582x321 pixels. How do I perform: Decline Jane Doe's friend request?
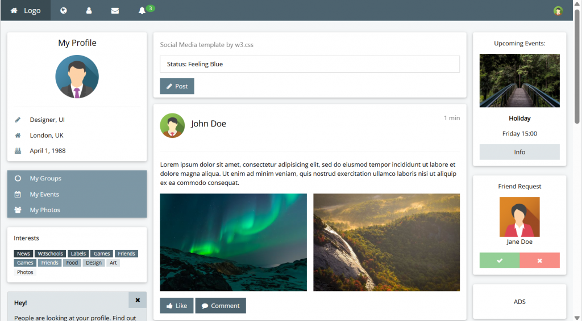pyautogui.click(x=540, y=260)
